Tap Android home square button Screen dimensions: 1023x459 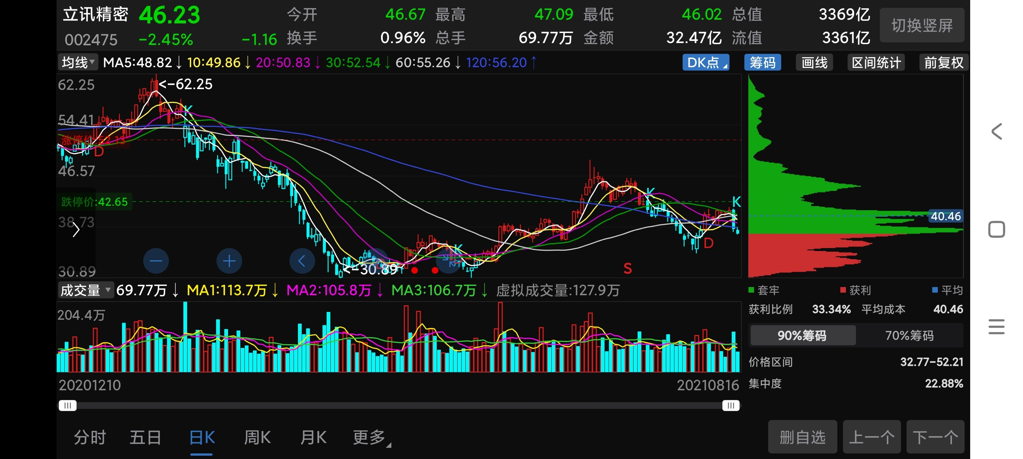click(x=996, y=229)
